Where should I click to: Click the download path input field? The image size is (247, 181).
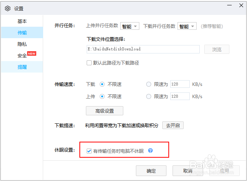pos(143,49)
